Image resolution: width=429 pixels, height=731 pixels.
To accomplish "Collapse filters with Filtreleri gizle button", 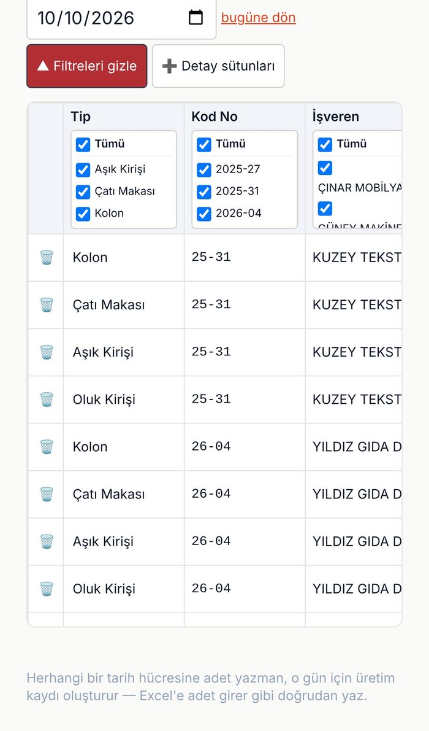I will click(87, 66).
